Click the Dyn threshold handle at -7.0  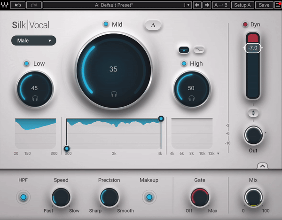tap(253, 48)
